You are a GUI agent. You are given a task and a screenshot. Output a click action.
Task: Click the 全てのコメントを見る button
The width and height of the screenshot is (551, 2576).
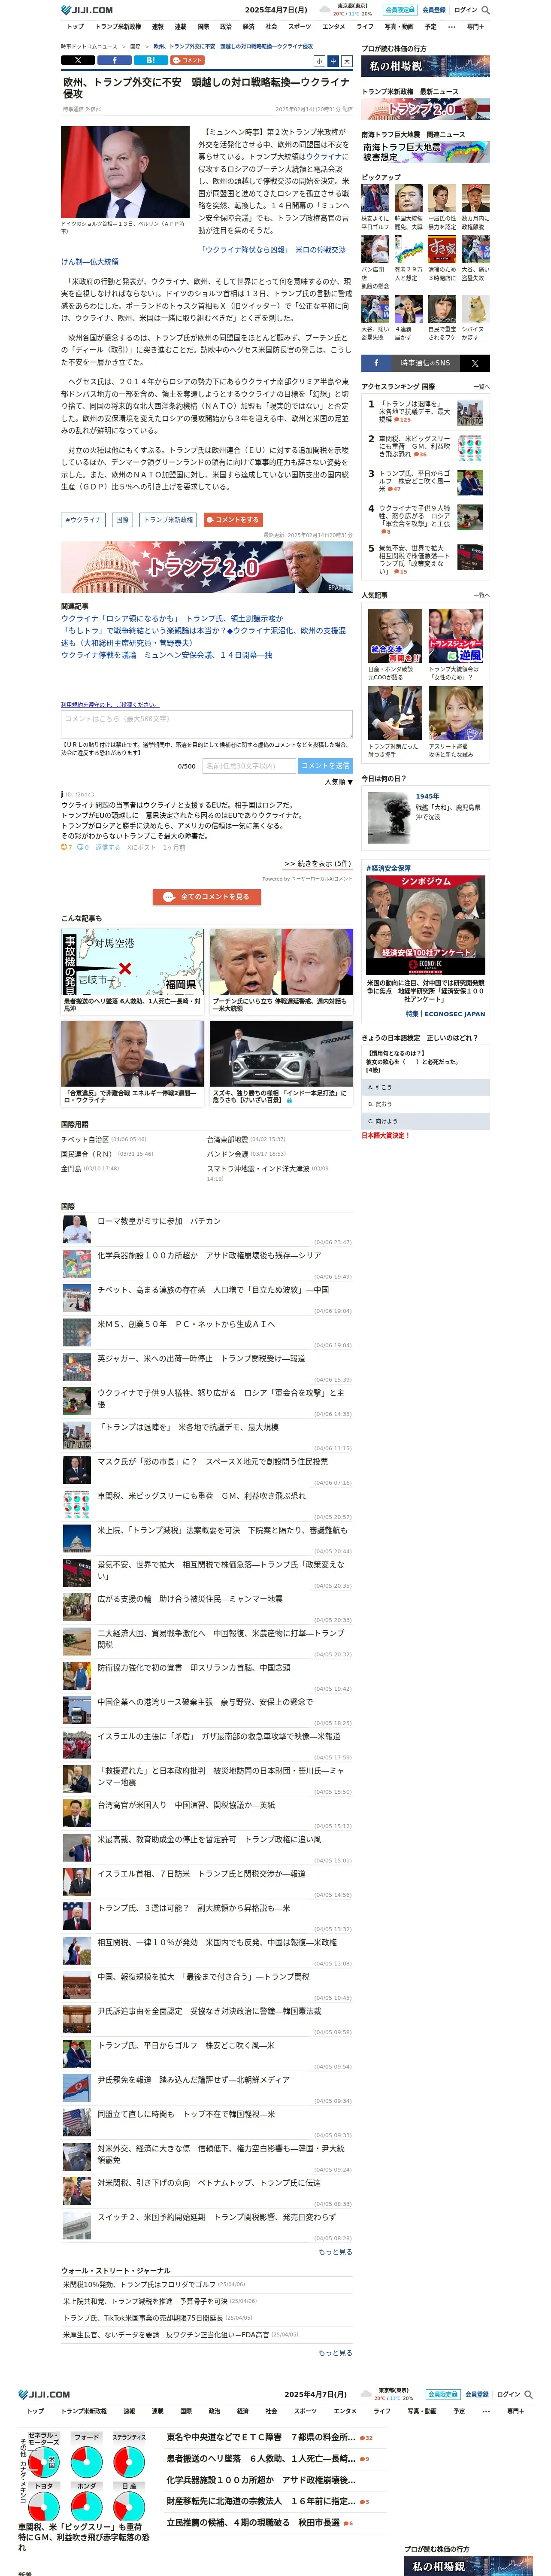(207, 897)
